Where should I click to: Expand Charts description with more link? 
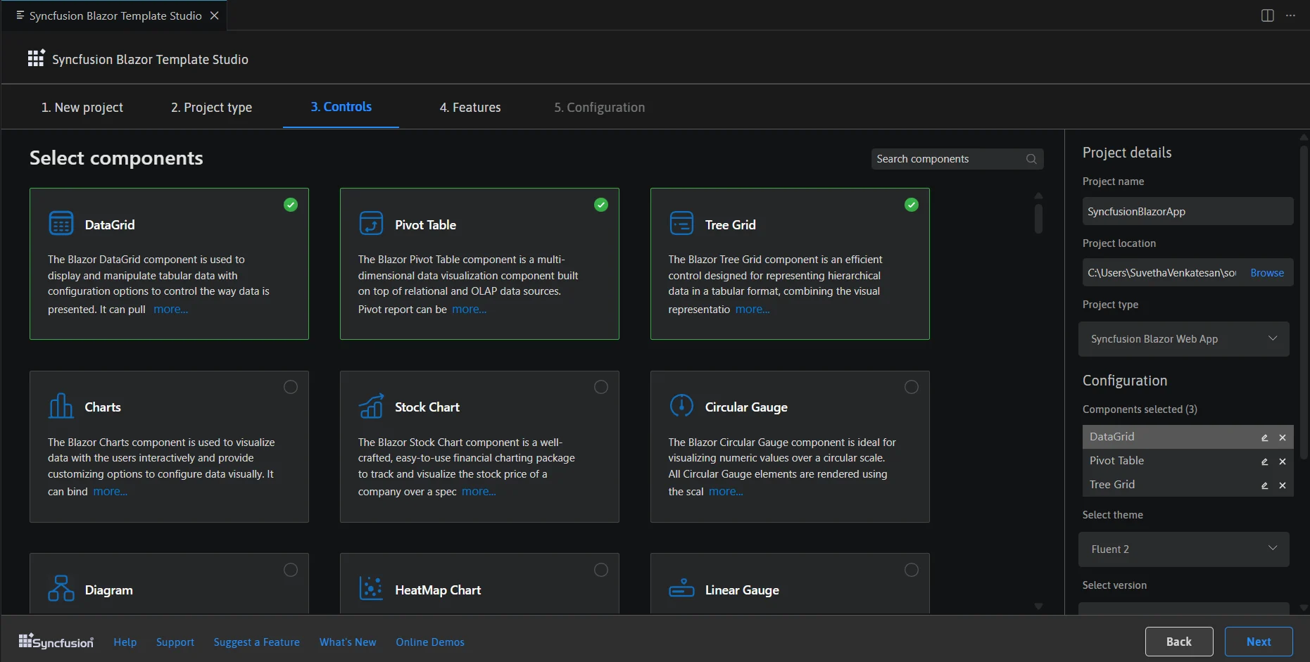pos(111,492)
